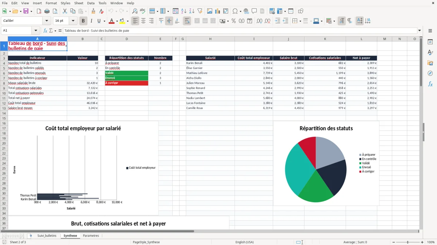Image resolution: width=437 pixels, height=245 pixels.
Task: Open the Format menu
Action: pos(51,3)
